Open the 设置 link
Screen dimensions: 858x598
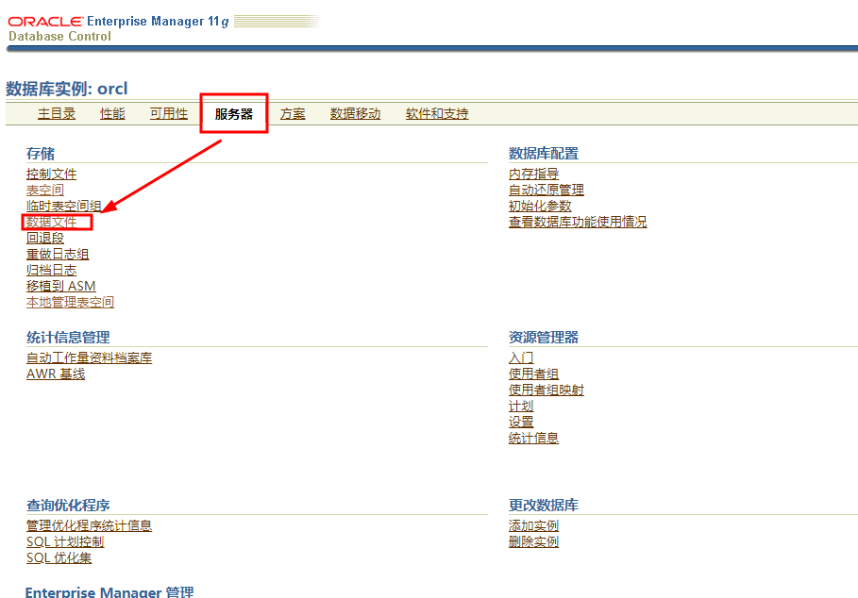click(521, 422)
